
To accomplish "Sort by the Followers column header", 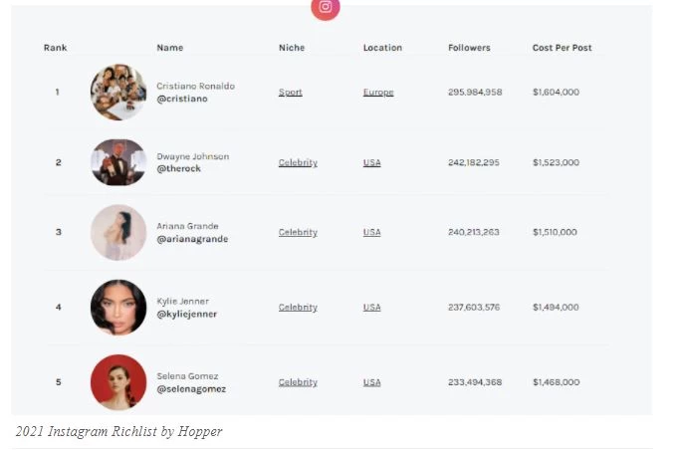I will [x=469, y=48].
